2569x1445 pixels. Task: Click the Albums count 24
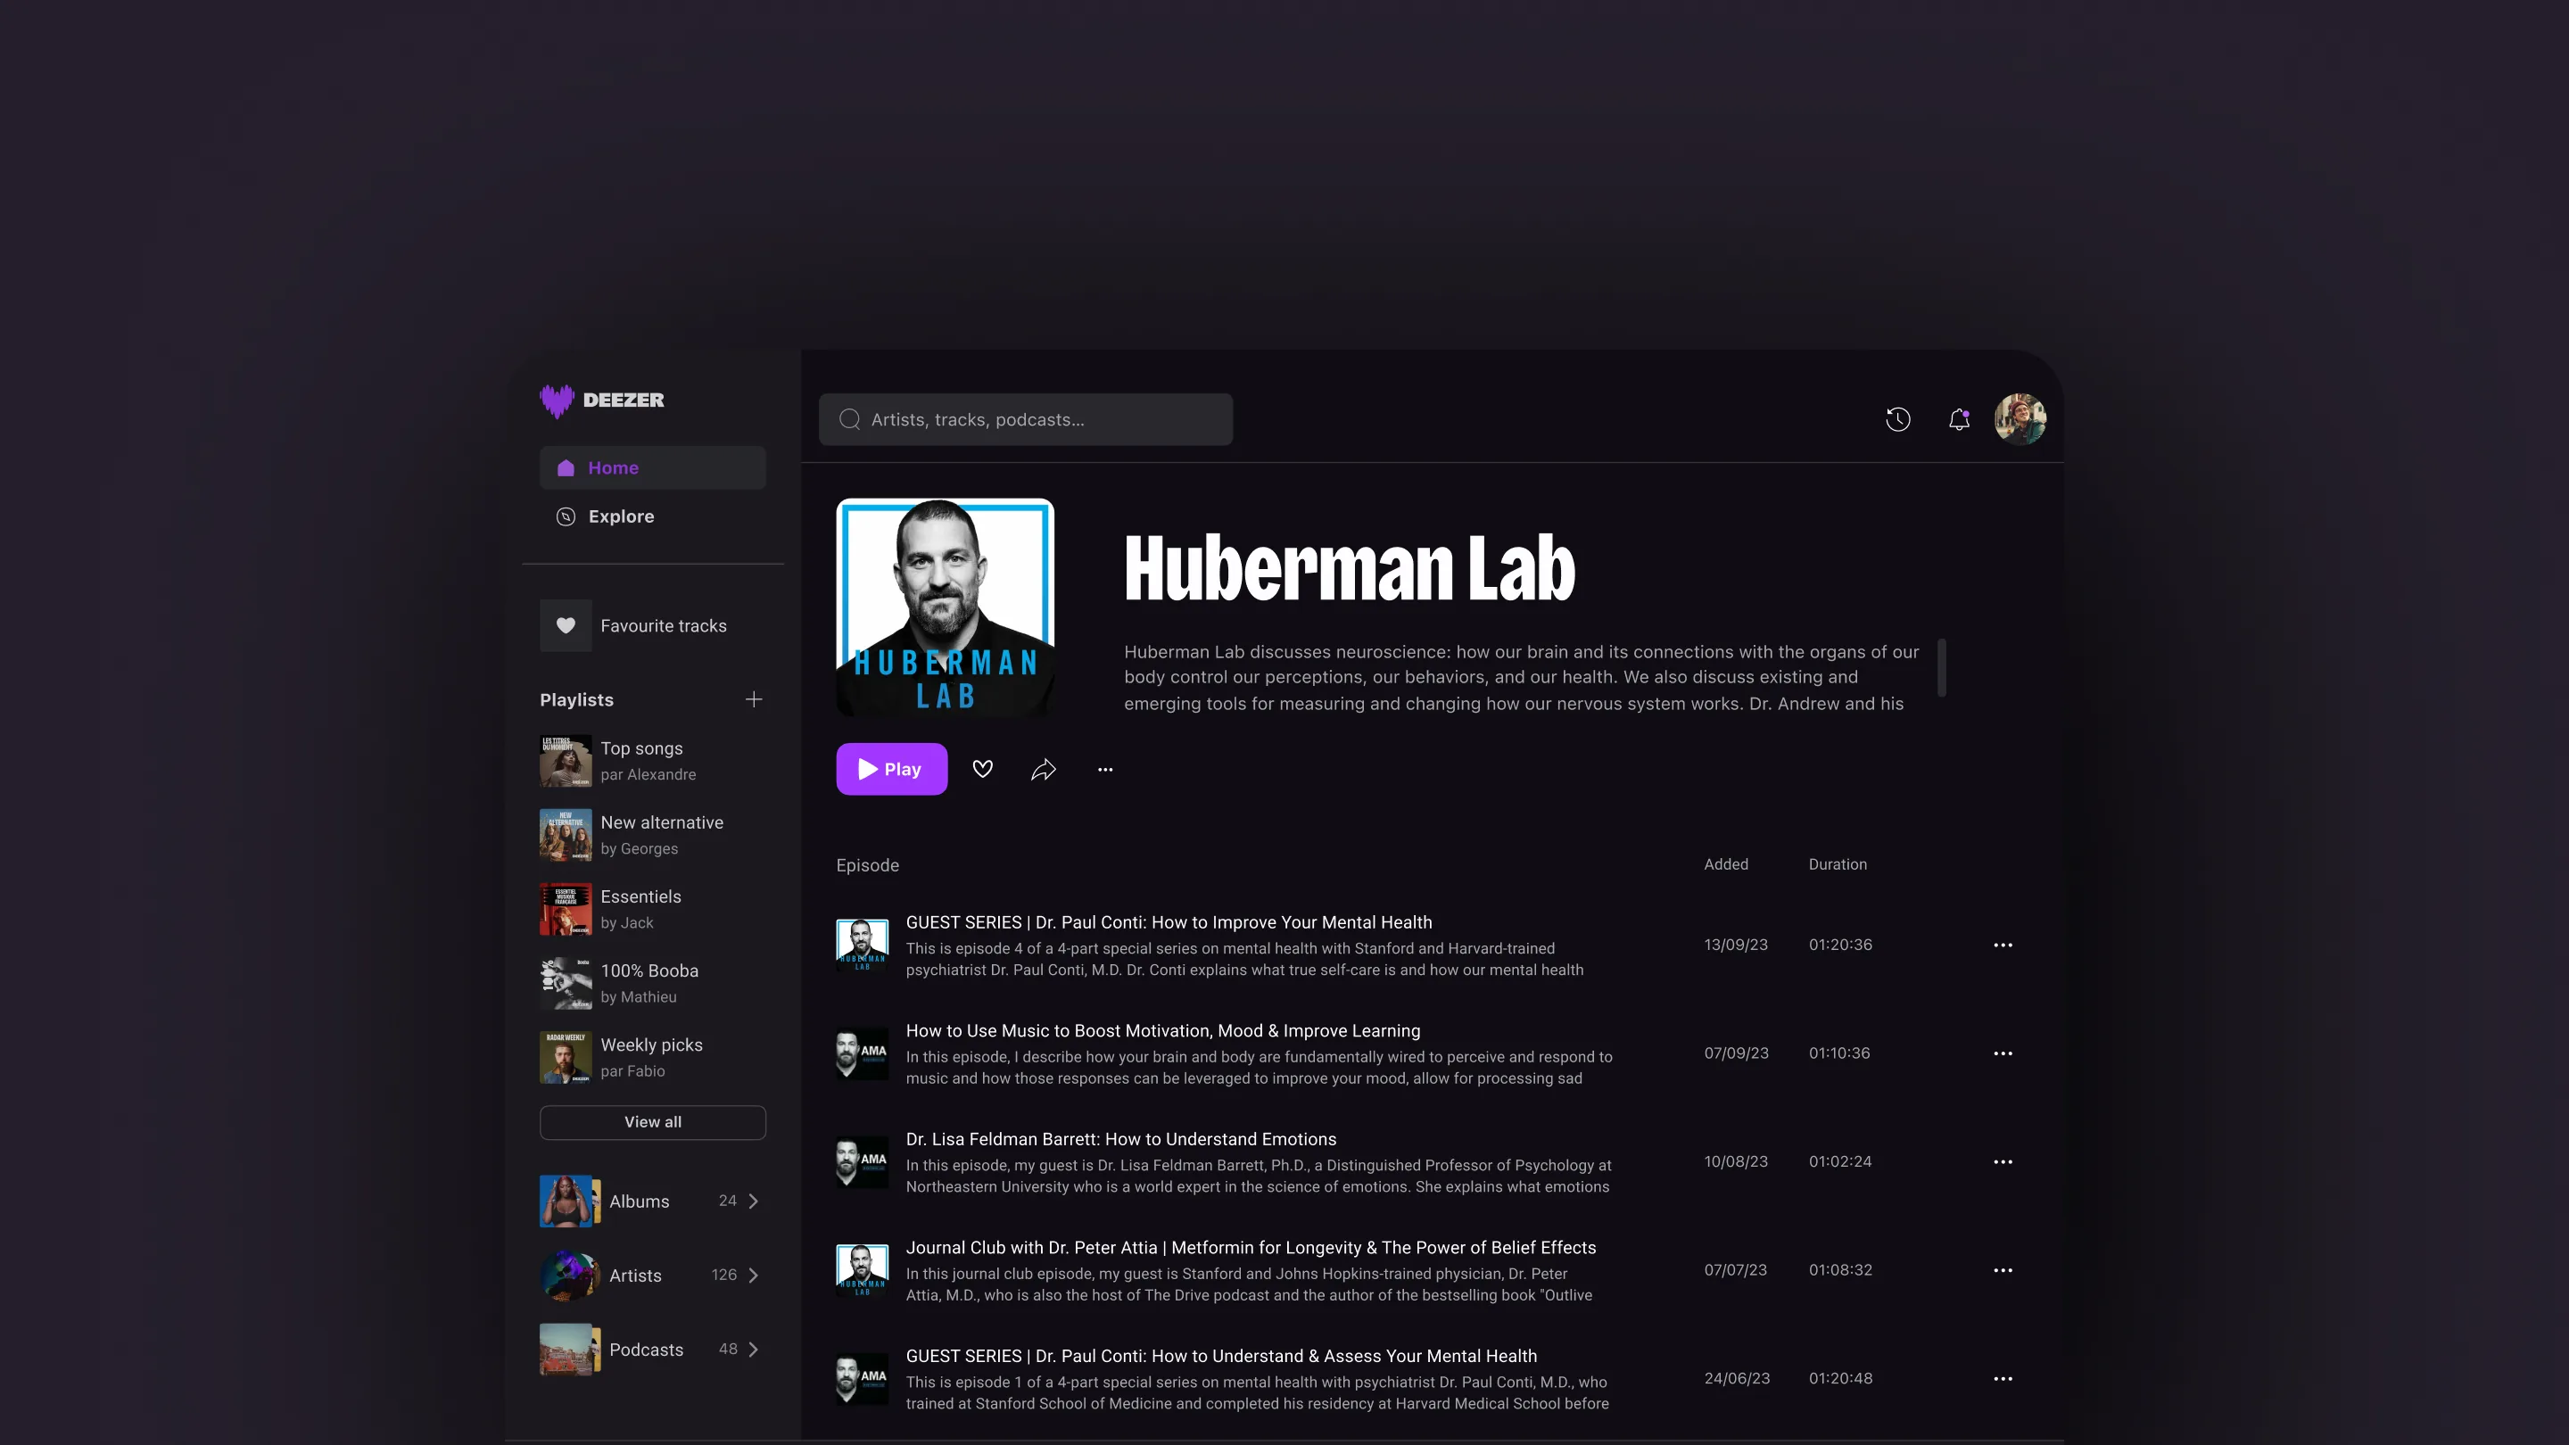coord(728,1201)
